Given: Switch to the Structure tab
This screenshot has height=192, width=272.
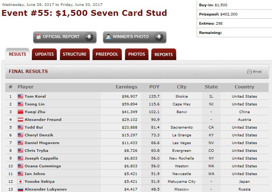Looking at the screenshot, I should click(x=74, y=54).
